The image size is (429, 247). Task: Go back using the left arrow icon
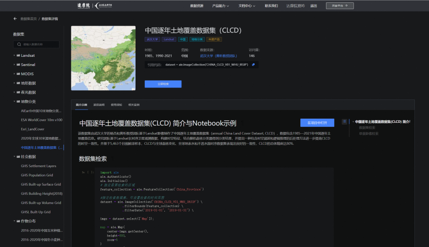coord(15,19)
